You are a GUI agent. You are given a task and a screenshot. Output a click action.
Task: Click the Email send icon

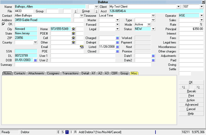82,47
